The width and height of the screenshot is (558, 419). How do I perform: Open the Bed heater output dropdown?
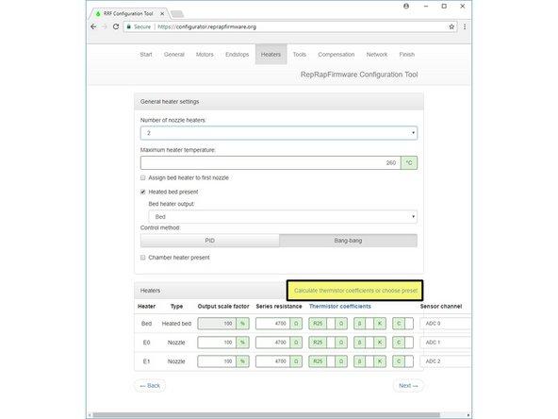coord(283,217)
